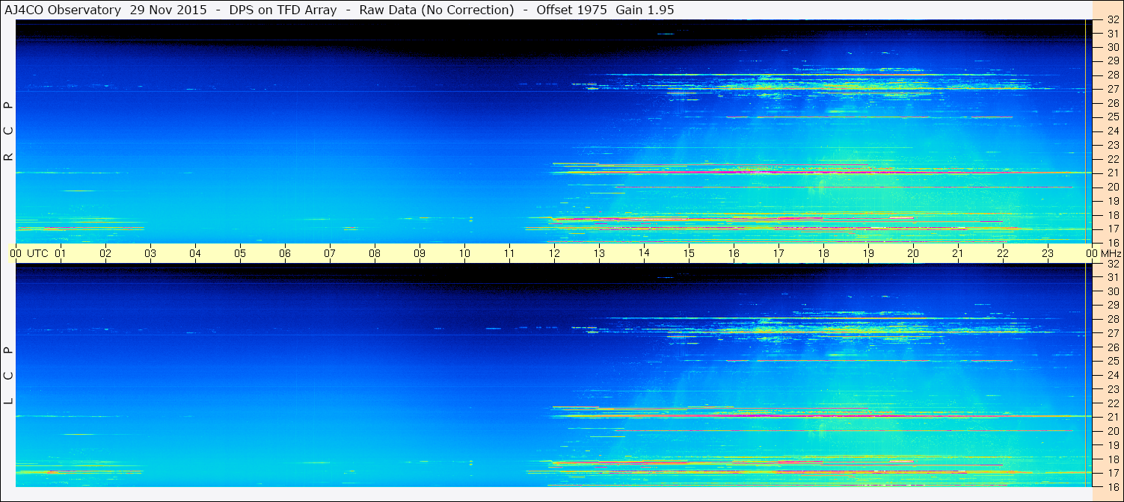Screen dimensions: 1124x502
Task: Click the 08 hour time marker
Action: (375, 253)
